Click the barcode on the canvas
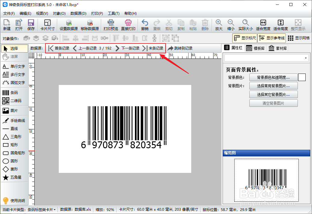The height and width of the screenshot is (214, 312). point(124,127)
